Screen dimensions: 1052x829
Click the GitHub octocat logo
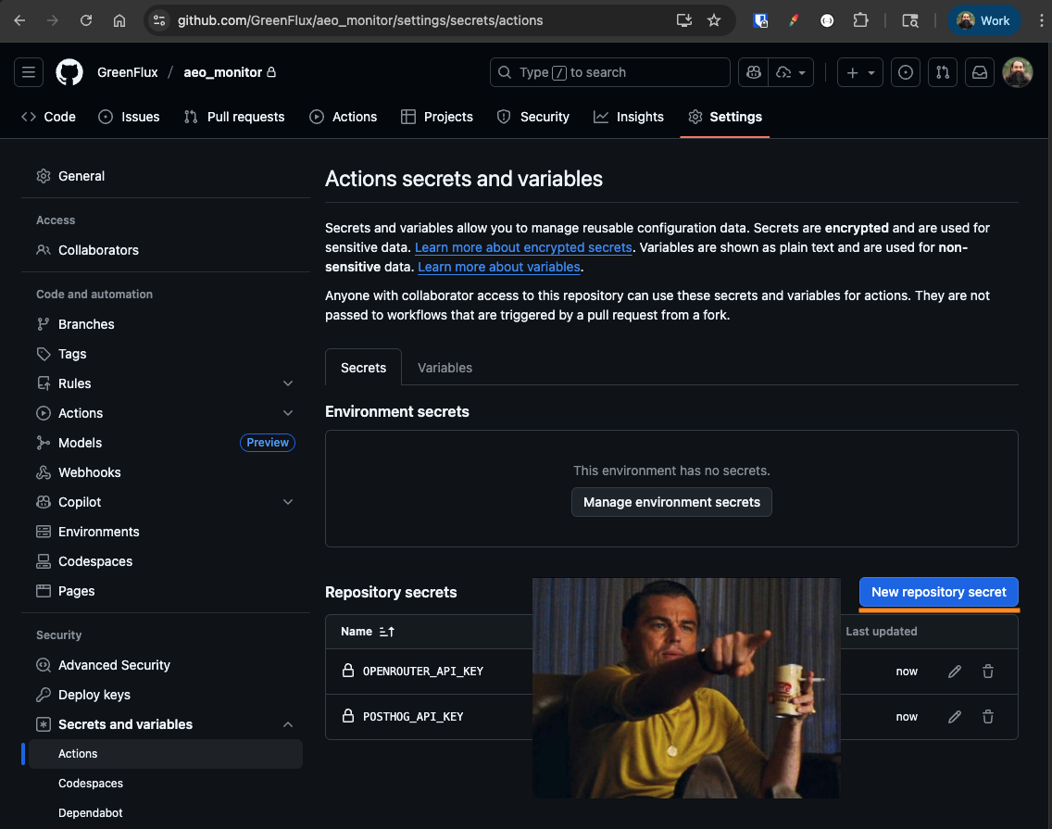click(x=71, y=71)
